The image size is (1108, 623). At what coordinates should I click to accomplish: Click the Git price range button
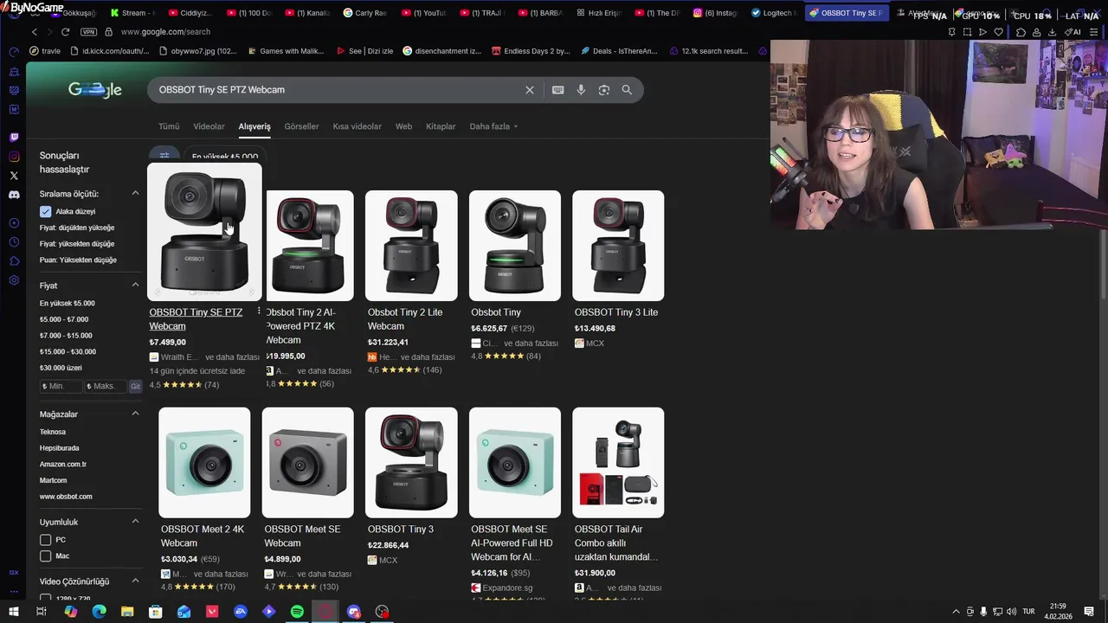pyautogui.click(x=135, y=386)
